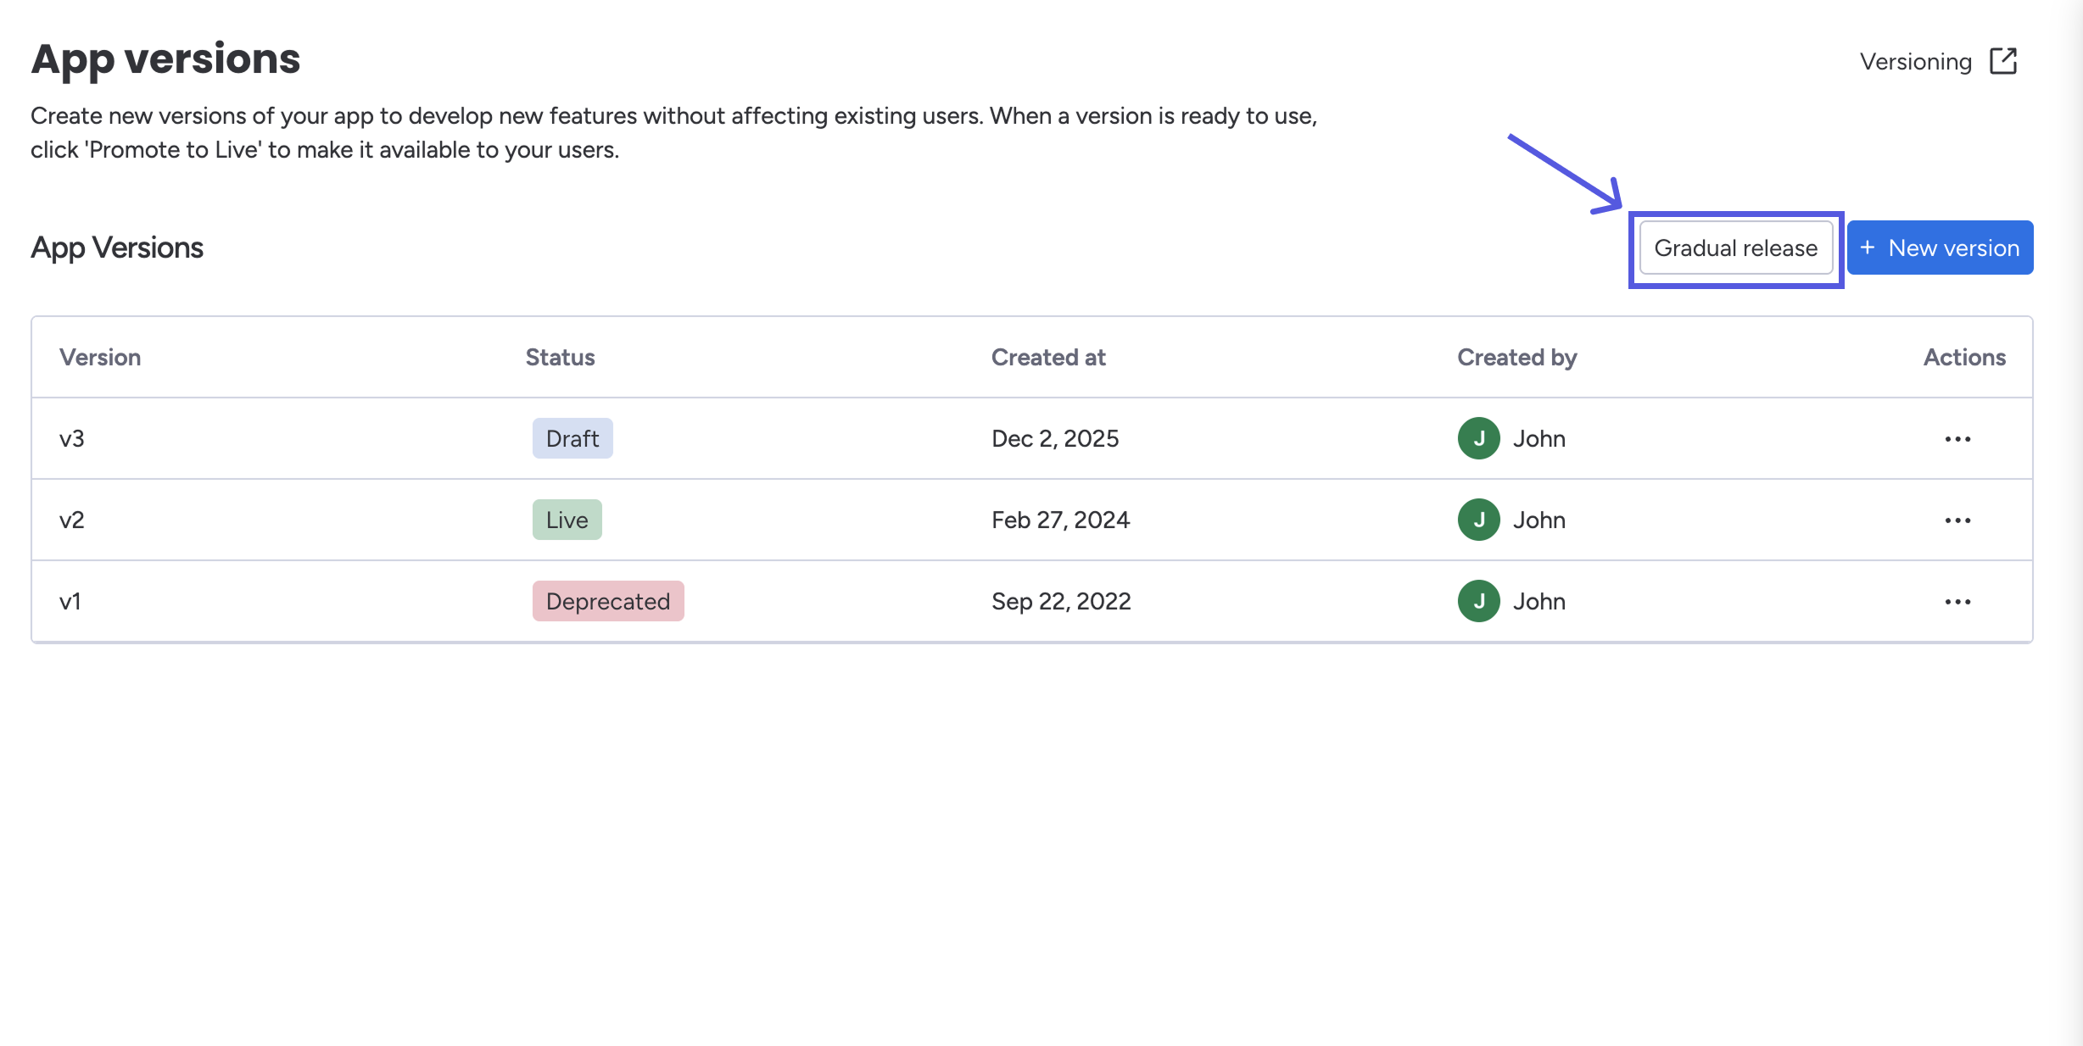Click the Versioning documentation link

click(x=1915, y=61)
